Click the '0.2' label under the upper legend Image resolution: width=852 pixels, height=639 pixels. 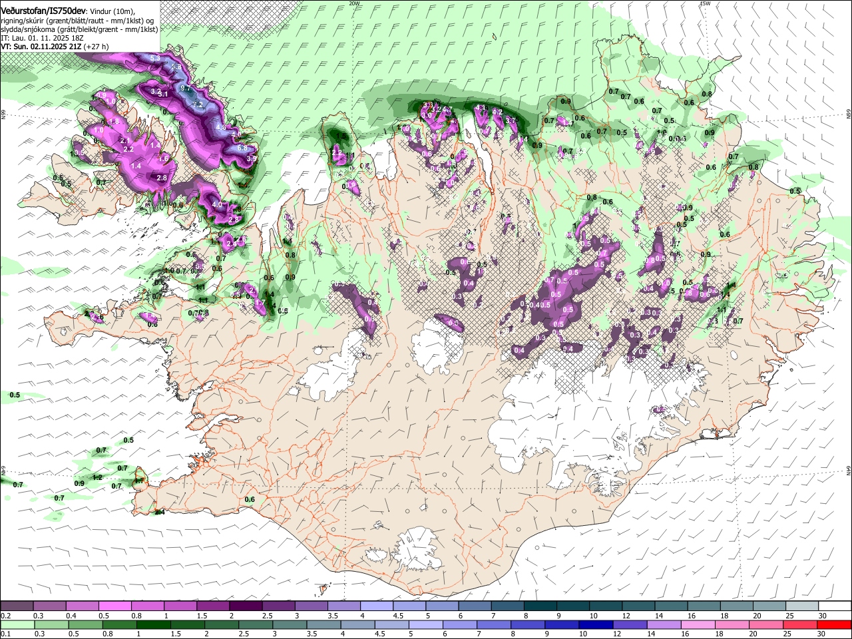tap(5, 616)
